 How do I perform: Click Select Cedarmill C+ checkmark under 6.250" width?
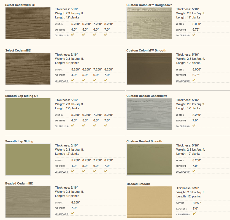84,35
